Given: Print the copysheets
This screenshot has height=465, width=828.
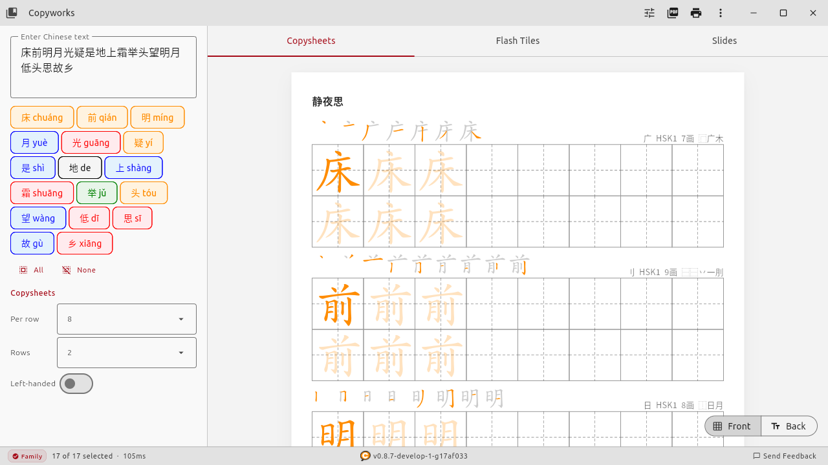Looking at the screenshot, I should [x=695, y=12].
